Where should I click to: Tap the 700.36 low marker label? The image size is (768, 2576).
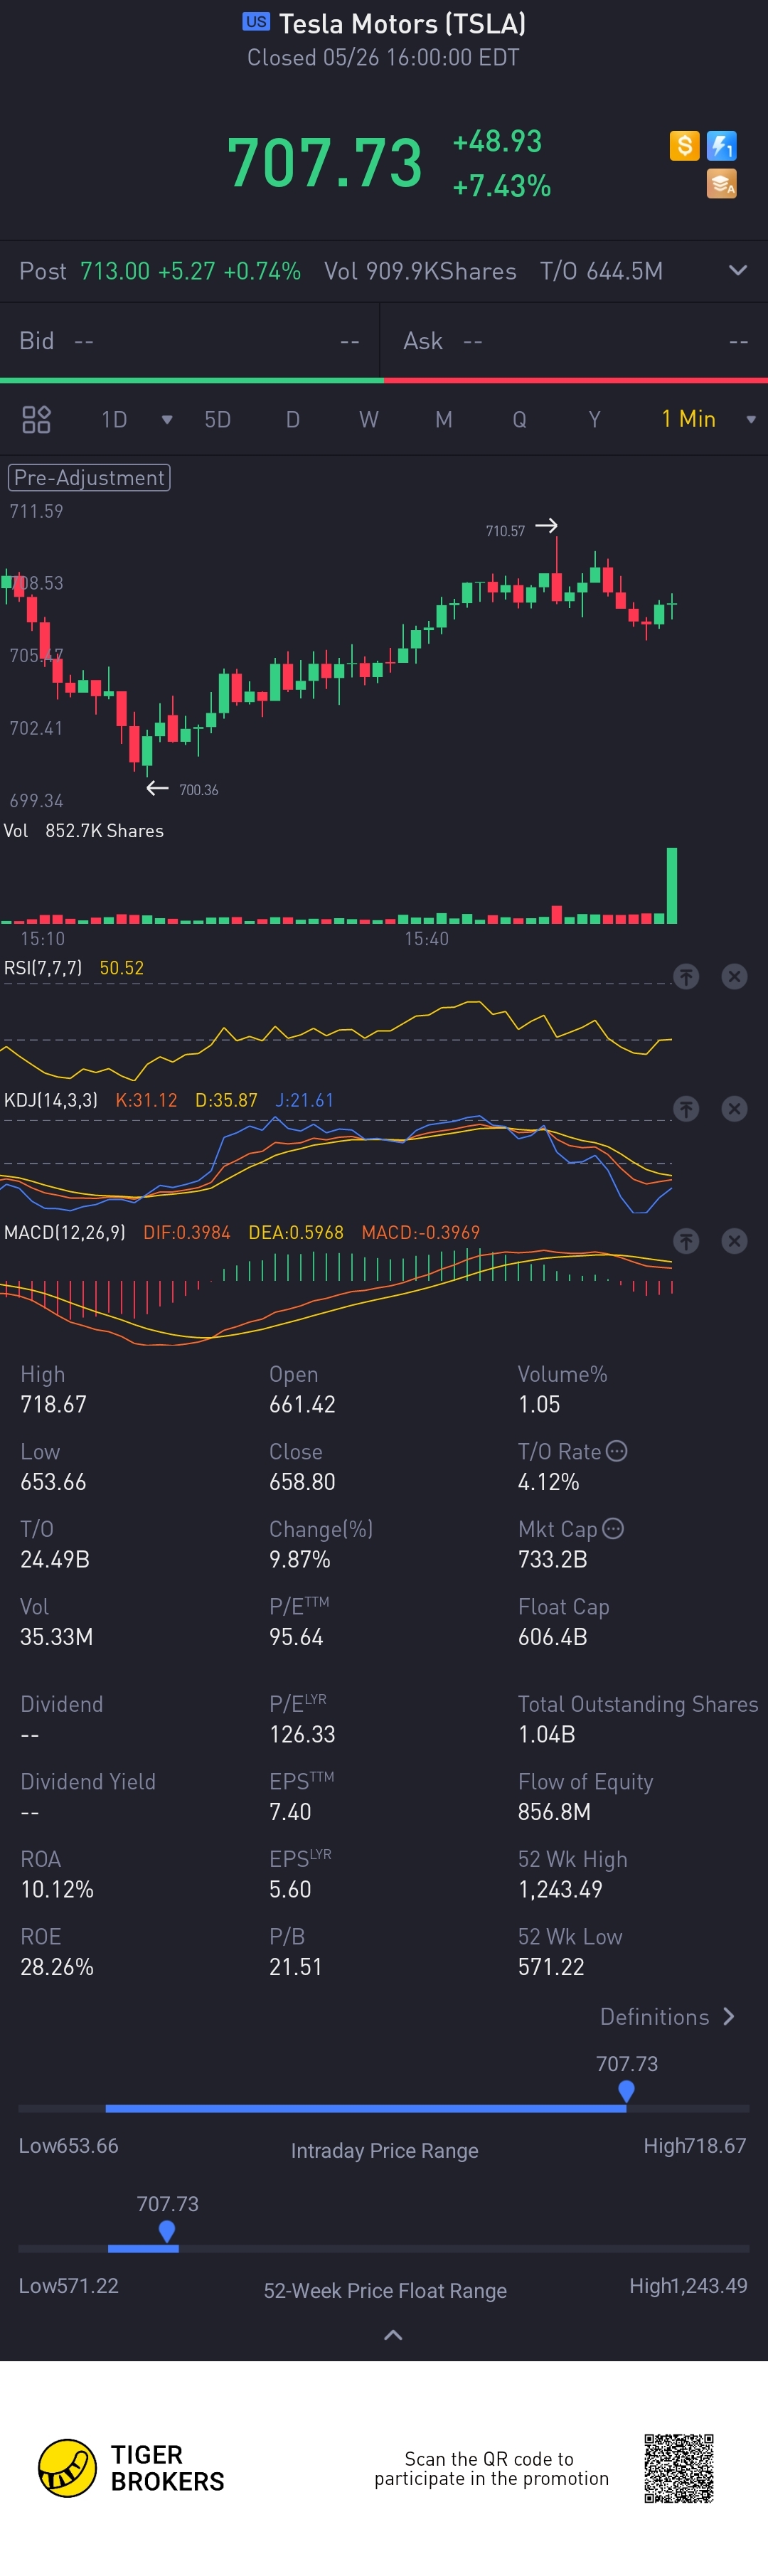coord(198,790)
